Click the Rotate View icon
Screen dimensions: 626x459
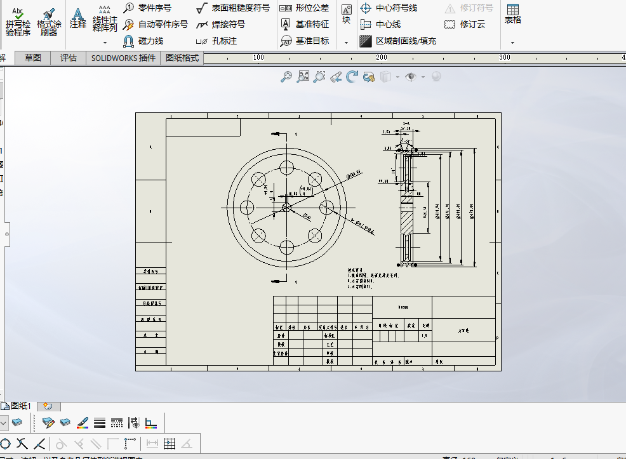click(x=352, y=77)
